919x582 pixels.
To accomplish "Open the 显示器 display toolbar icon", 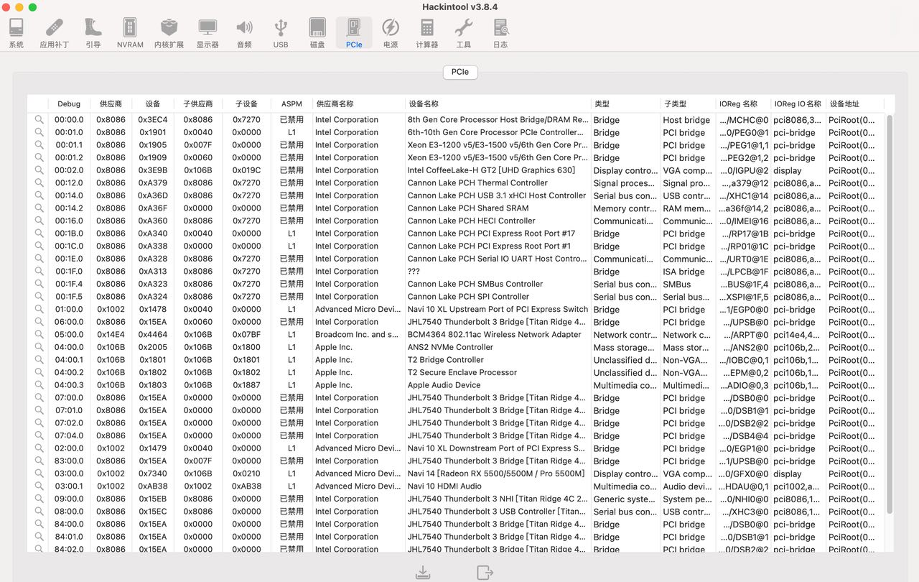I will click(207, 33).
